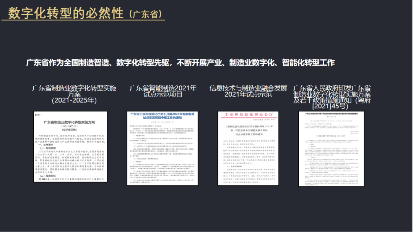This screenshot has width=413, height=232.
Task: Open the rightmost dense-text government notice thumbnail
Action: [331, 149]
